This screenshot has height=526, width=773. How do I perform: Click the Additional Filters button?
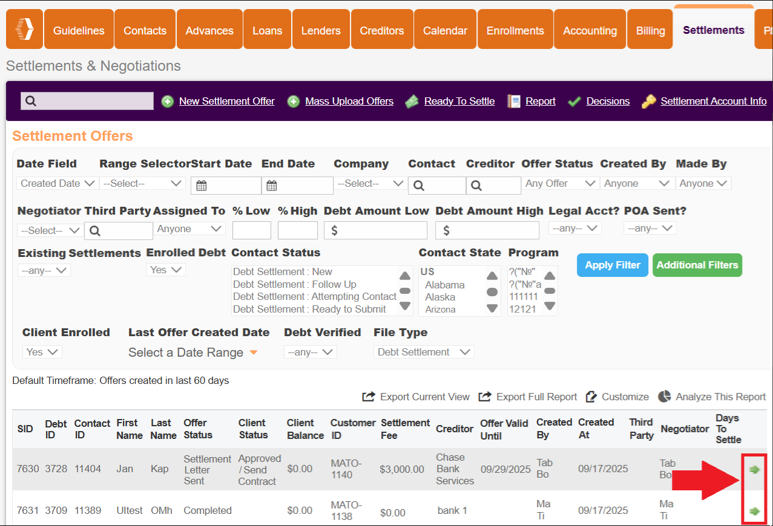(697, 265)
